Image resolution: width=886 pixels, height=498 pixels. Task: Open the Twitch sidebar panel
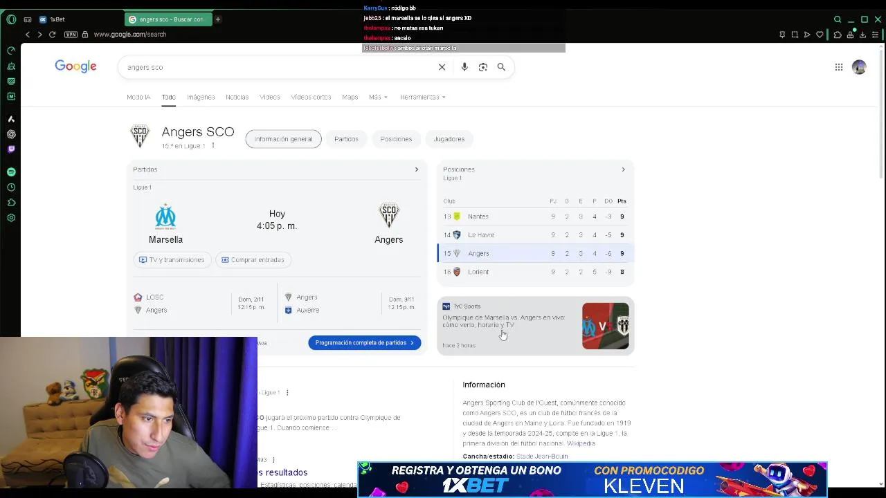[11, 149]
